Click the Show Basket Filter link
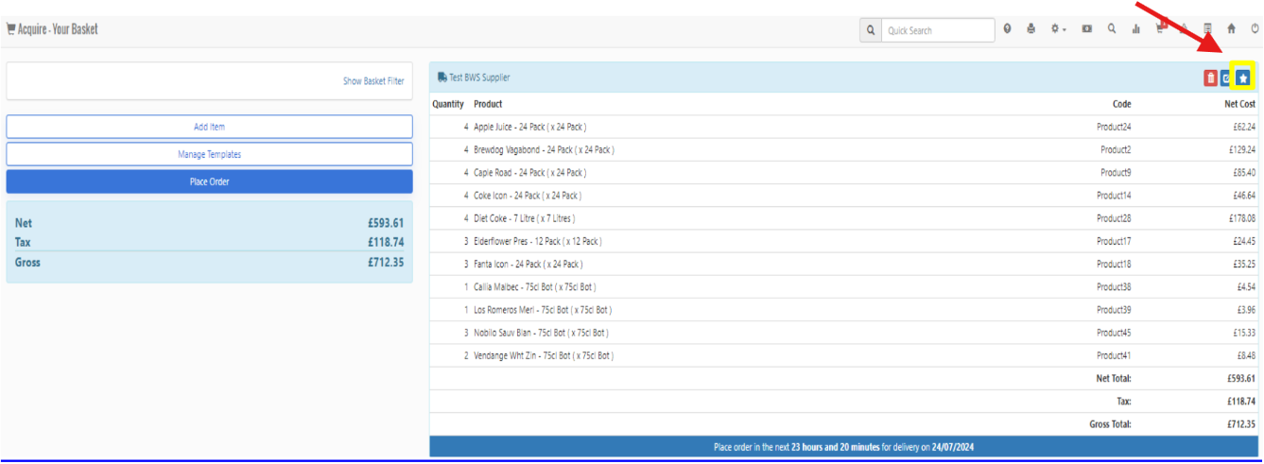 [372, 81]
